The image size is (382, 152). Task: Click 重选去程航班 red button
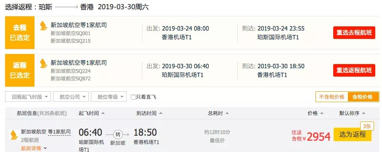(x=354, y=33)
